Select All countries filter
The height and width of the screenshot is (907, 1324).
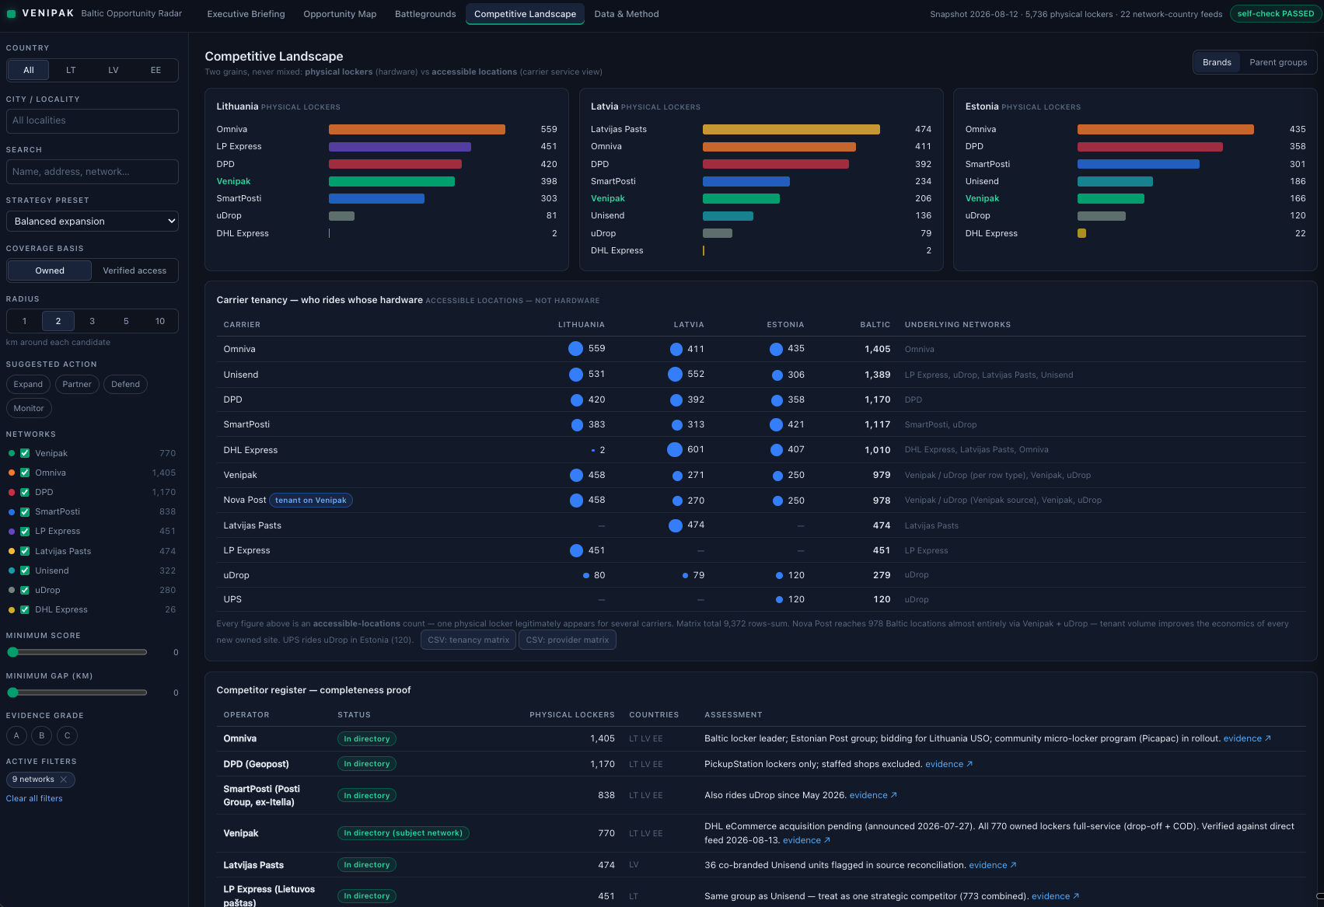point(29,70)
